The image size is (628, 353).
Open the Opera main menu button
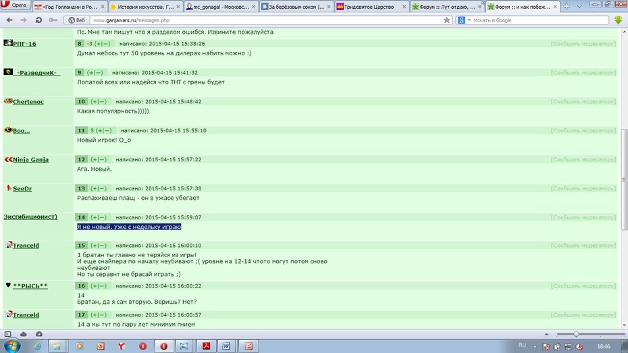[x=16, y=5]
